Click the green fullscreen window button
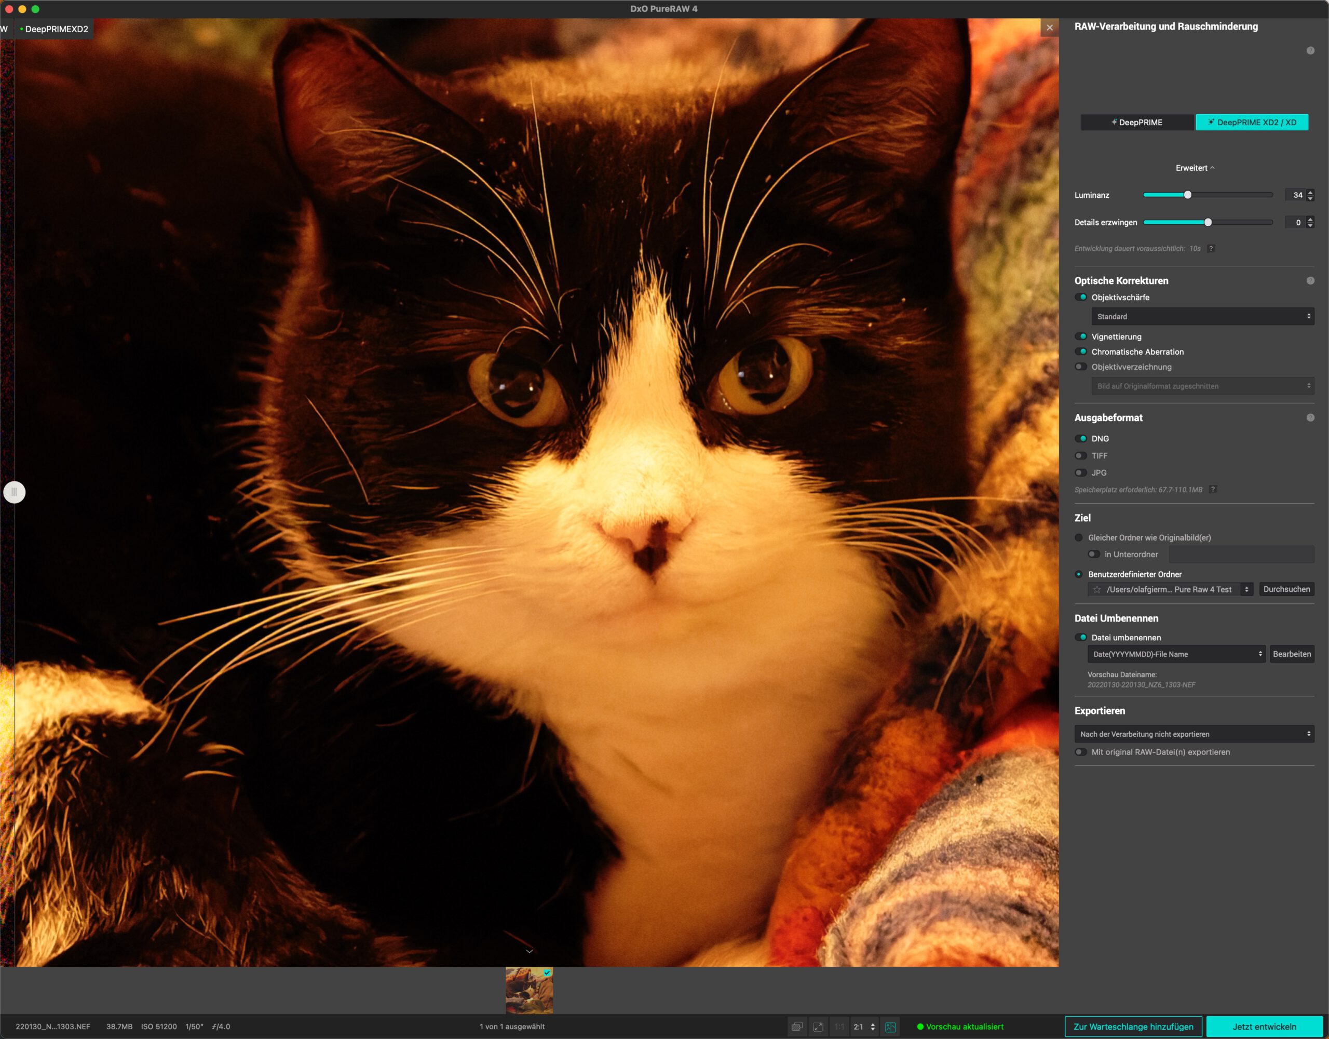 pos(35,9)
